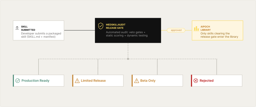Click the red X circle Rejected icon

196,80
